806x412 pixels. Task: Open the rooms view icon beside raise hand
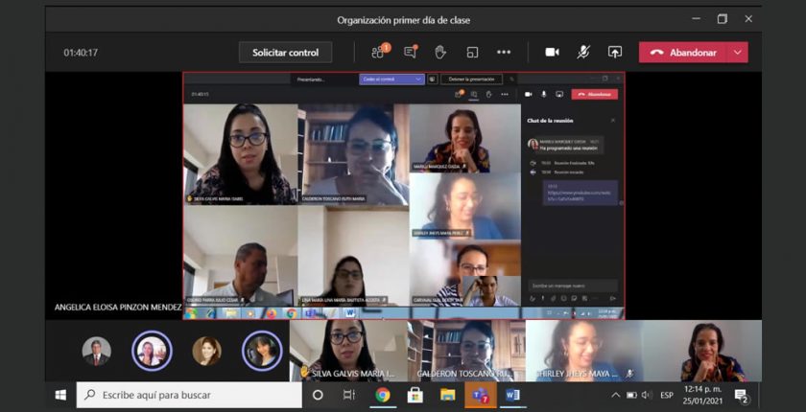click(472, 53)
